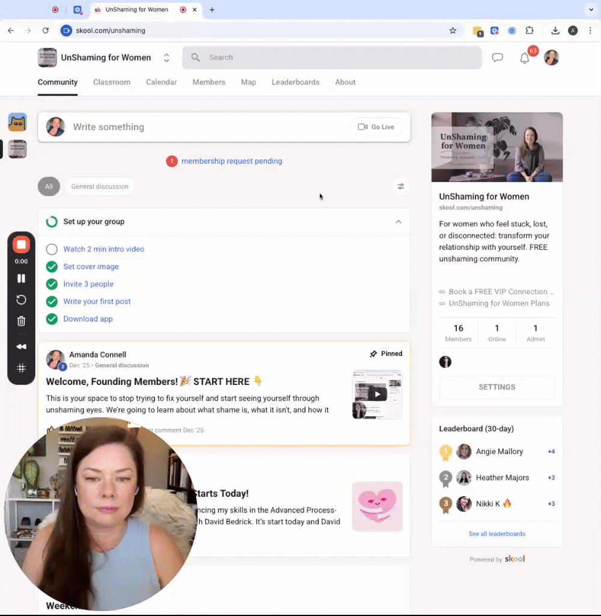The image size is (601, 616).
Task: Delete the recording with trash icon
Action: pyautogui.click(x=21, y=321)
